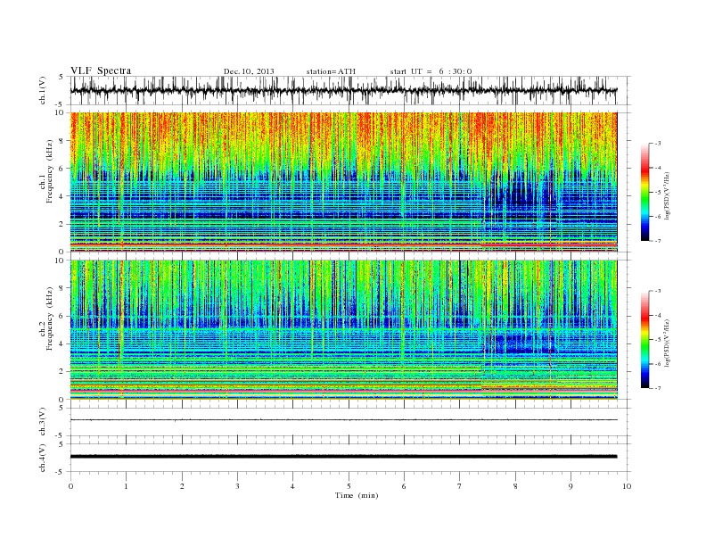Click time axis tick label "9"

point(571,486)
